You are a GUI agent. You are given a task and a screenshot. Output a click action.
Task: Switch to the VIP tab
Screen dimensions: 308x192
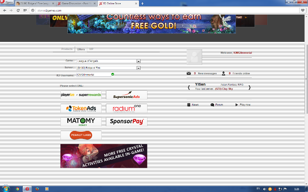(x=91, y=49)
